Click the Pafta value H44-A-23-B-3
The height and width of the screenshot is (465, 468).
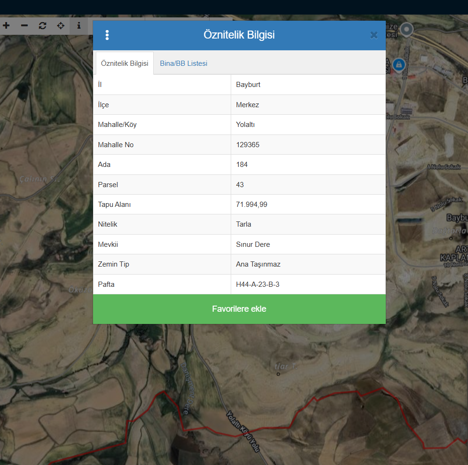(x=257, y=284)
